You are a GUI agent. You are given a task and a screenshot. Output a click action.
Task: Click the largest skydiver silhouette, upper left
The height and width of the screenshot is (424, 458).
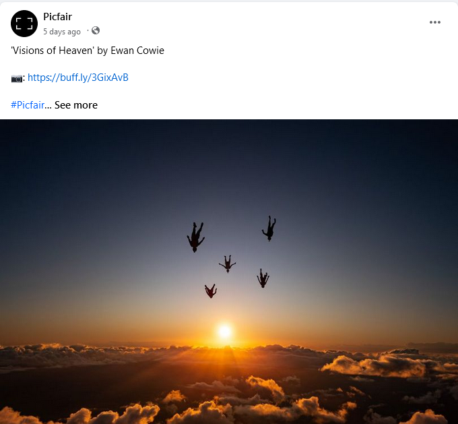[195, 236]
